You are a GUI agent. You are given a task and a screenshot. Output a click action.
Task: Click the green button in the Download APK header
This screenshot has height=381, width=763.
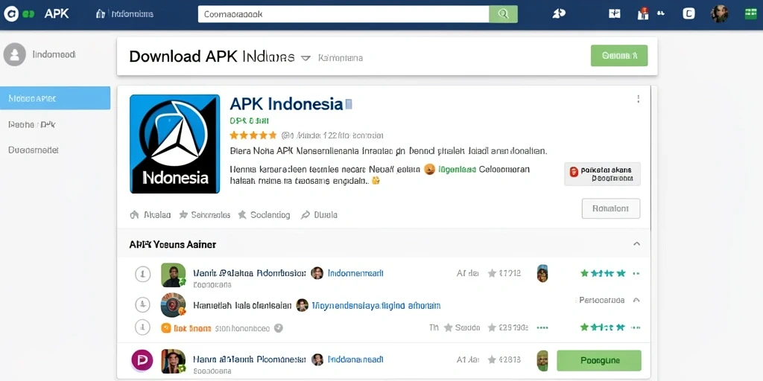point(619,55)
